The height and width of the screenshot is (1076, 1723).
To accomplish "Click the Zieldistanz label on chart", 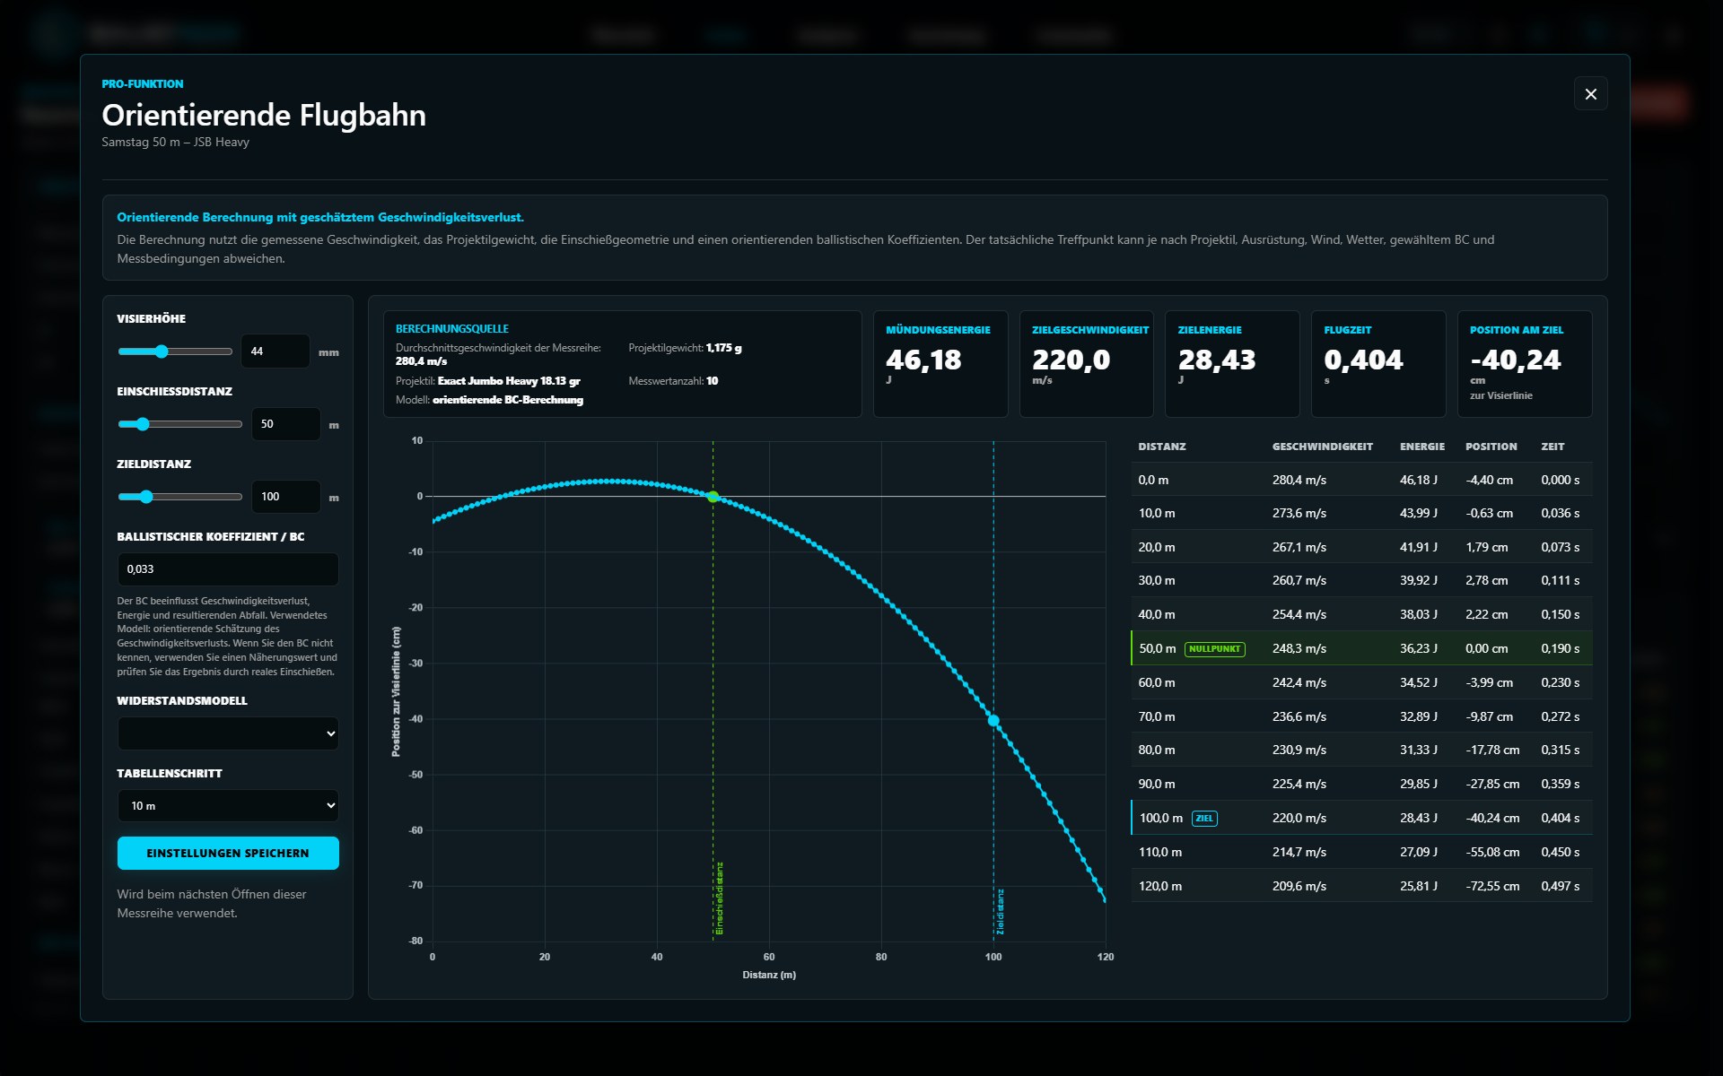I will tap(1000, 912).
